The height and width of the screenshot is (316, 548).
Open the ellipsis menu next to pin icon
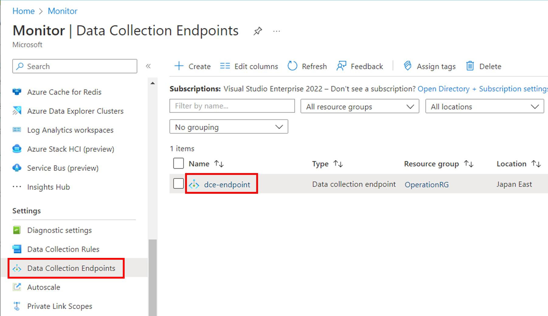(x=276, y=31)
